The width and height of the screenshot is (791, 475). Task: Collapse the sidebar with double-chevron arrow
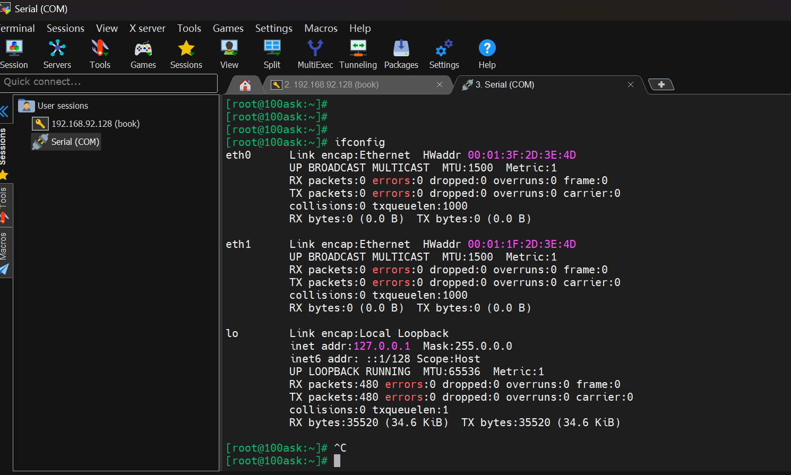(x=5, y=111)
